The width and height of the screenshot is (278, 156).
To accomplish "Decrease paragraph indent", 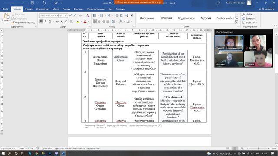I will [117, 16].
